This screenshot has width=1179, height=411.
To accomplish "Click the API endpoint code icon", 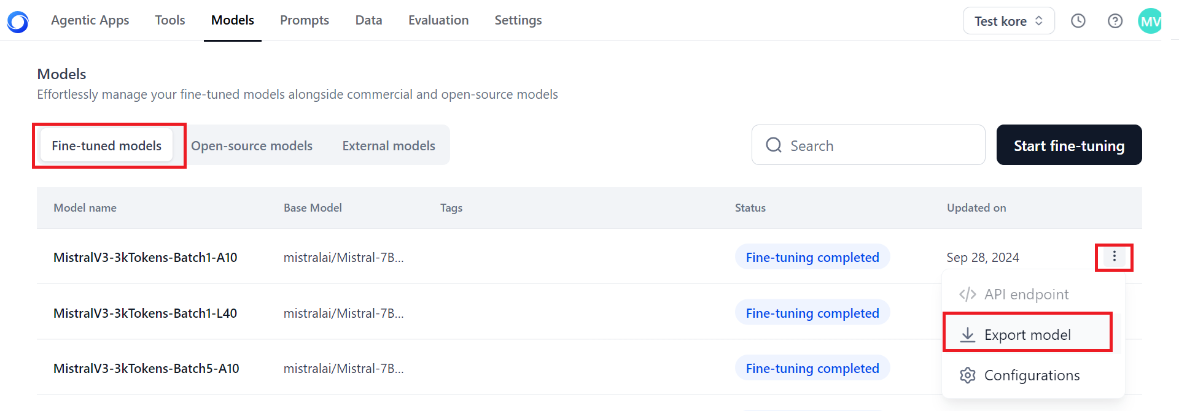I will click(x=968, y=294).
